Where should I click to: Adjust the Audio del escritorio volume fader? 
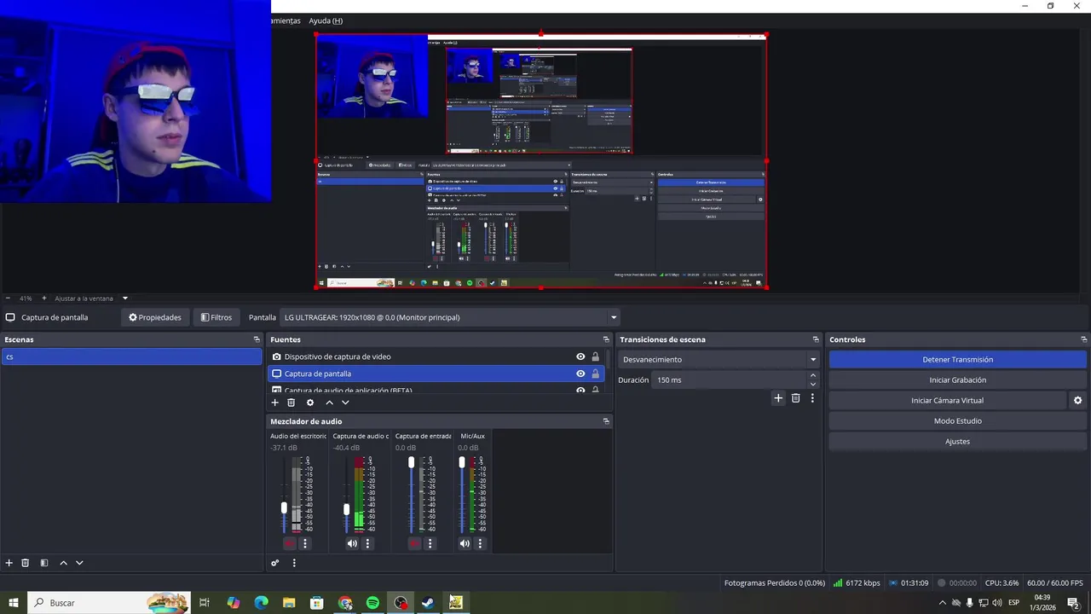285,507
